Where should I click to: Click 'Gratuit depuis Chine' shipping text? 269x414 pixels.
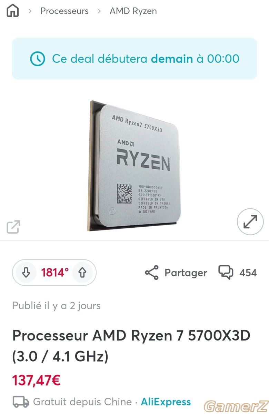[x=82, y=402]
